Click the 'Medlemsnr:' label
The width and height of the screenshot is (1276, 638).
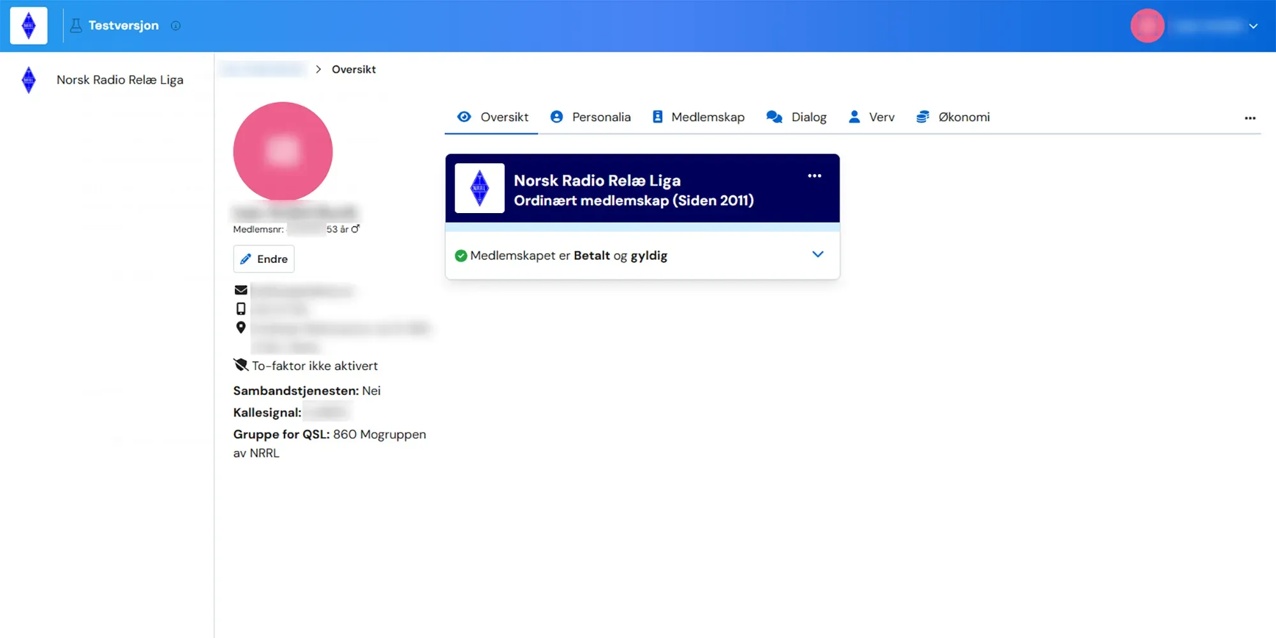click(258, 230)
